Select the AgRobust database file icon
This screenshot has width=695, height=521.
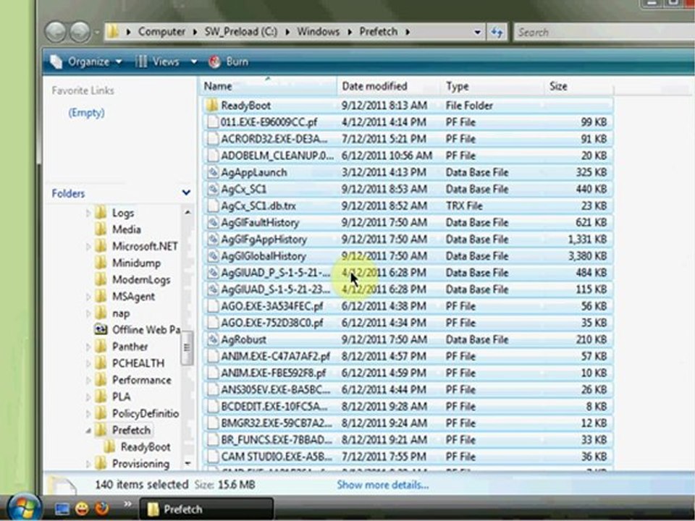pyautogui.click(x=213, y=340)
